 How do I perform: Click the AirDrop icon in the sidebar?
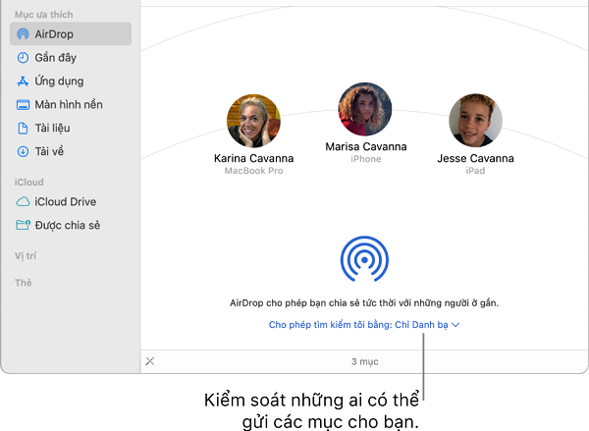pos(23,34)
